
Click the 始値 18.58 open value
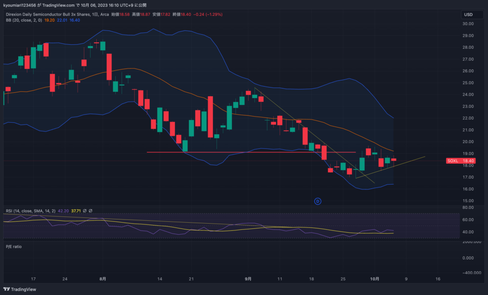point(121,14)
